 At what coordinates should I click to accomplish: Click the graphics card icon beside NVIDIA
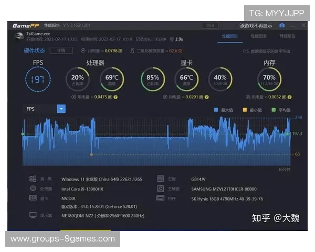point(33,198)
